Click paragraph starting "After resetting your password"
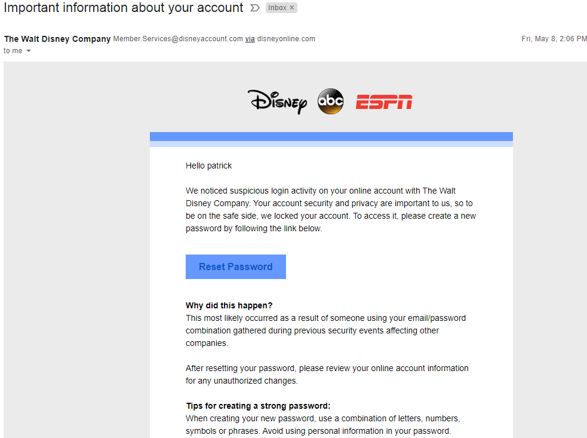The image size is (587, 438). (327, 374)
